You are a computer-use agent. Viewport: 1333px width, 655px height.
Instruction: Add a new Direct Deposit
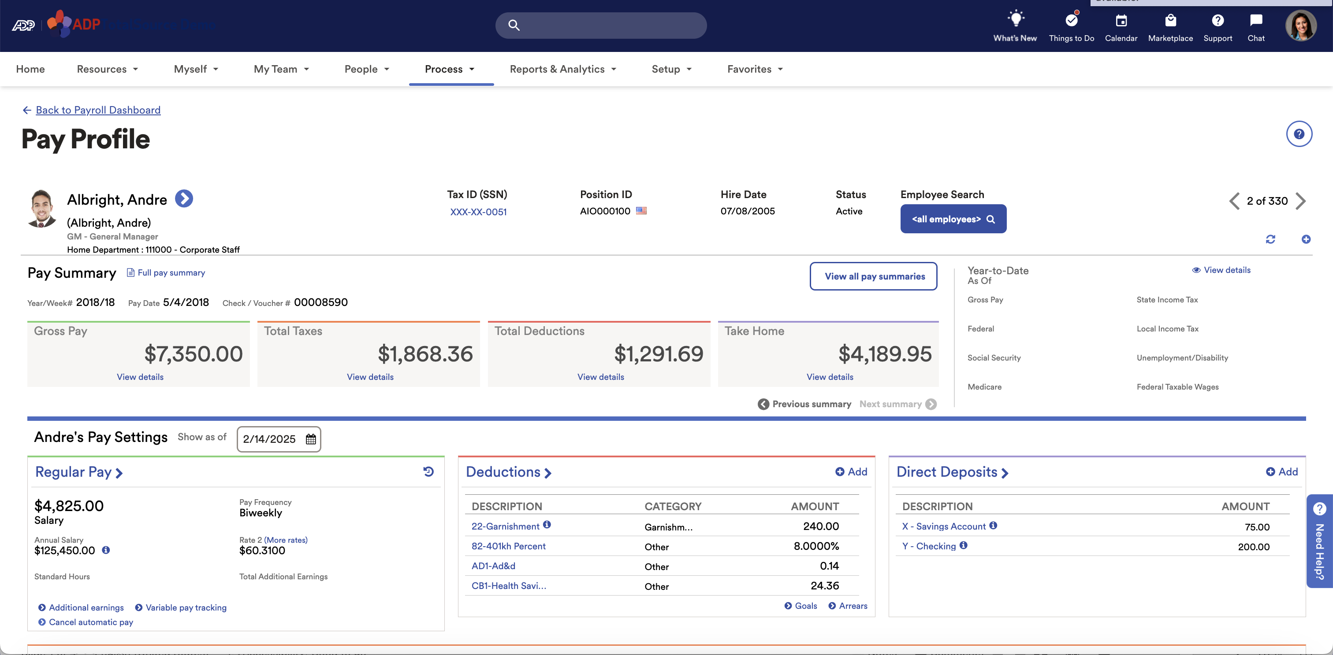point(1281,471)
